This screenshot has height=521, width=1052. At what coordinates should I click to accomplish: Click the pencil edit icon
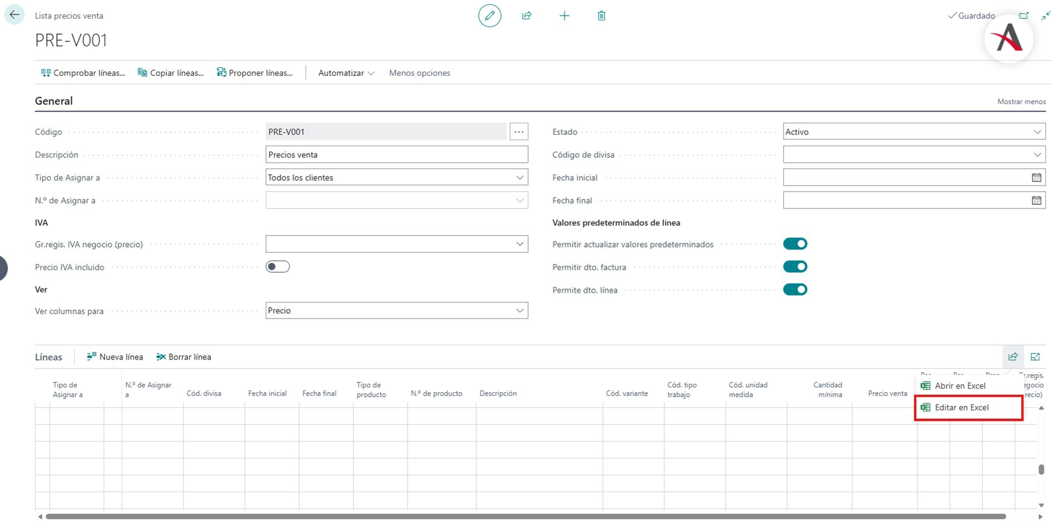point(490,16)
